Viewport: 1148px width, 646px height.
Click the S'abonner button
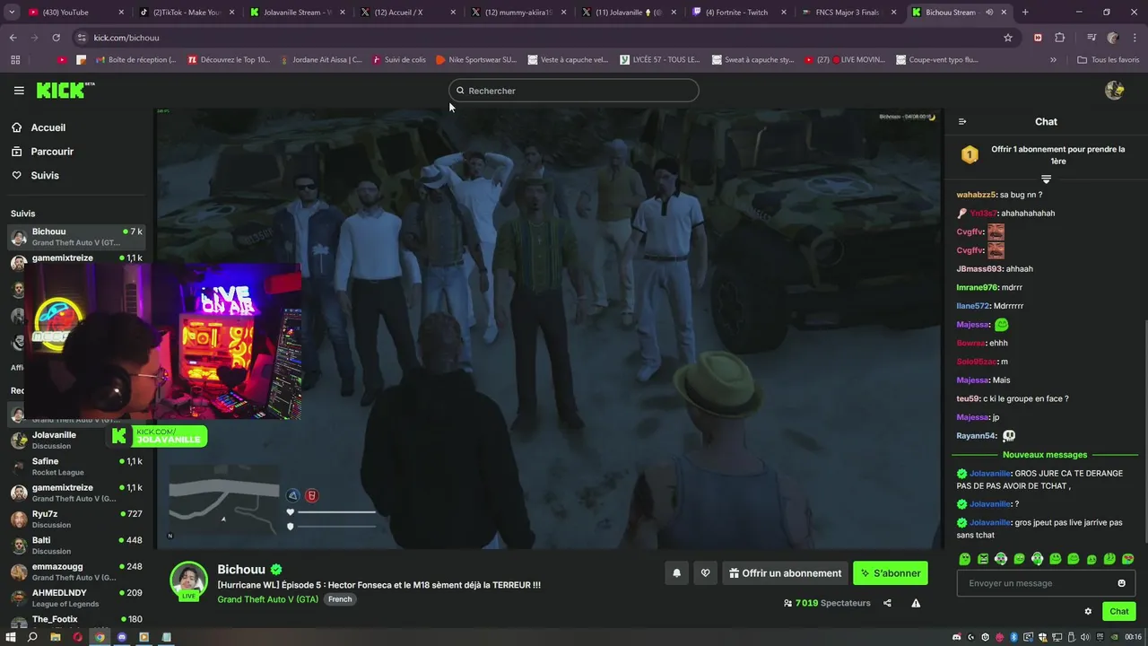pyautogui.click(x=891, y=573)
